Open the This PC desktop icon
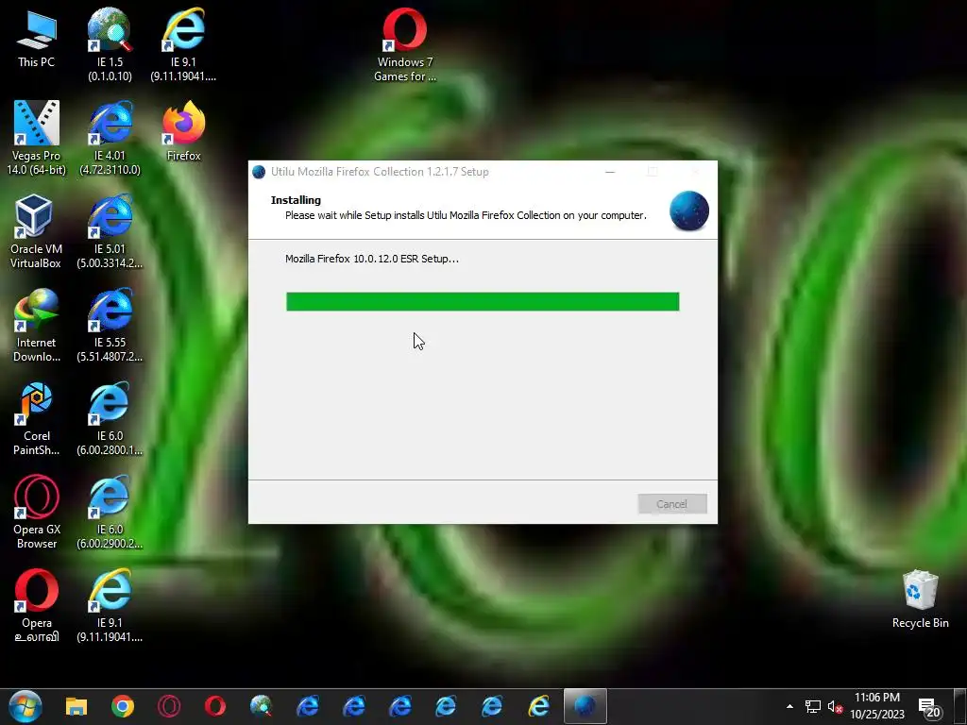Viewport: 967px width, 725px height. (x=37, y=39)
